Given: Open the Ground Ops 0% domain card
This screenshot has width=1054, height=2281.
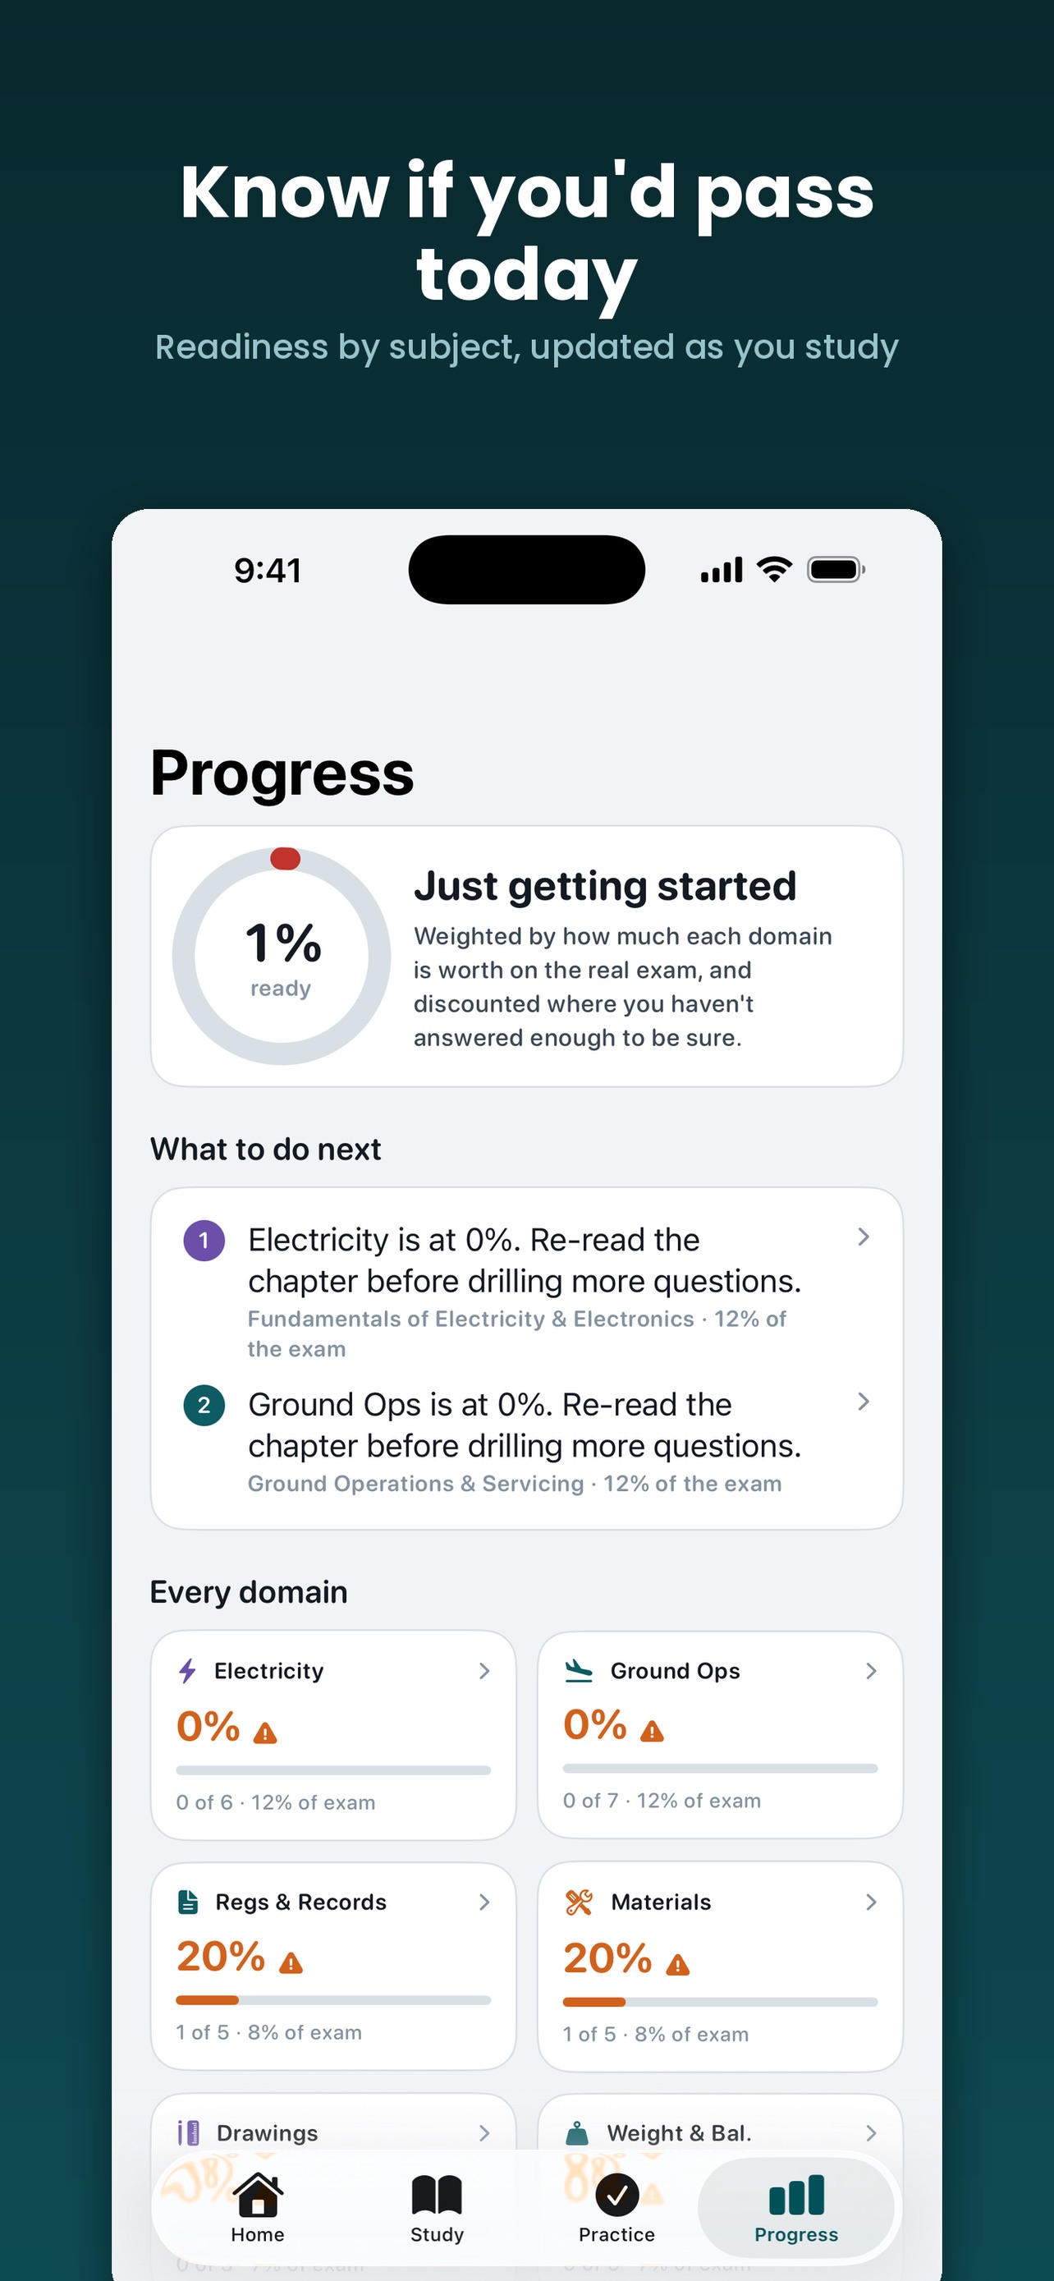Looking at the screenshot, I should point(721,1735).
